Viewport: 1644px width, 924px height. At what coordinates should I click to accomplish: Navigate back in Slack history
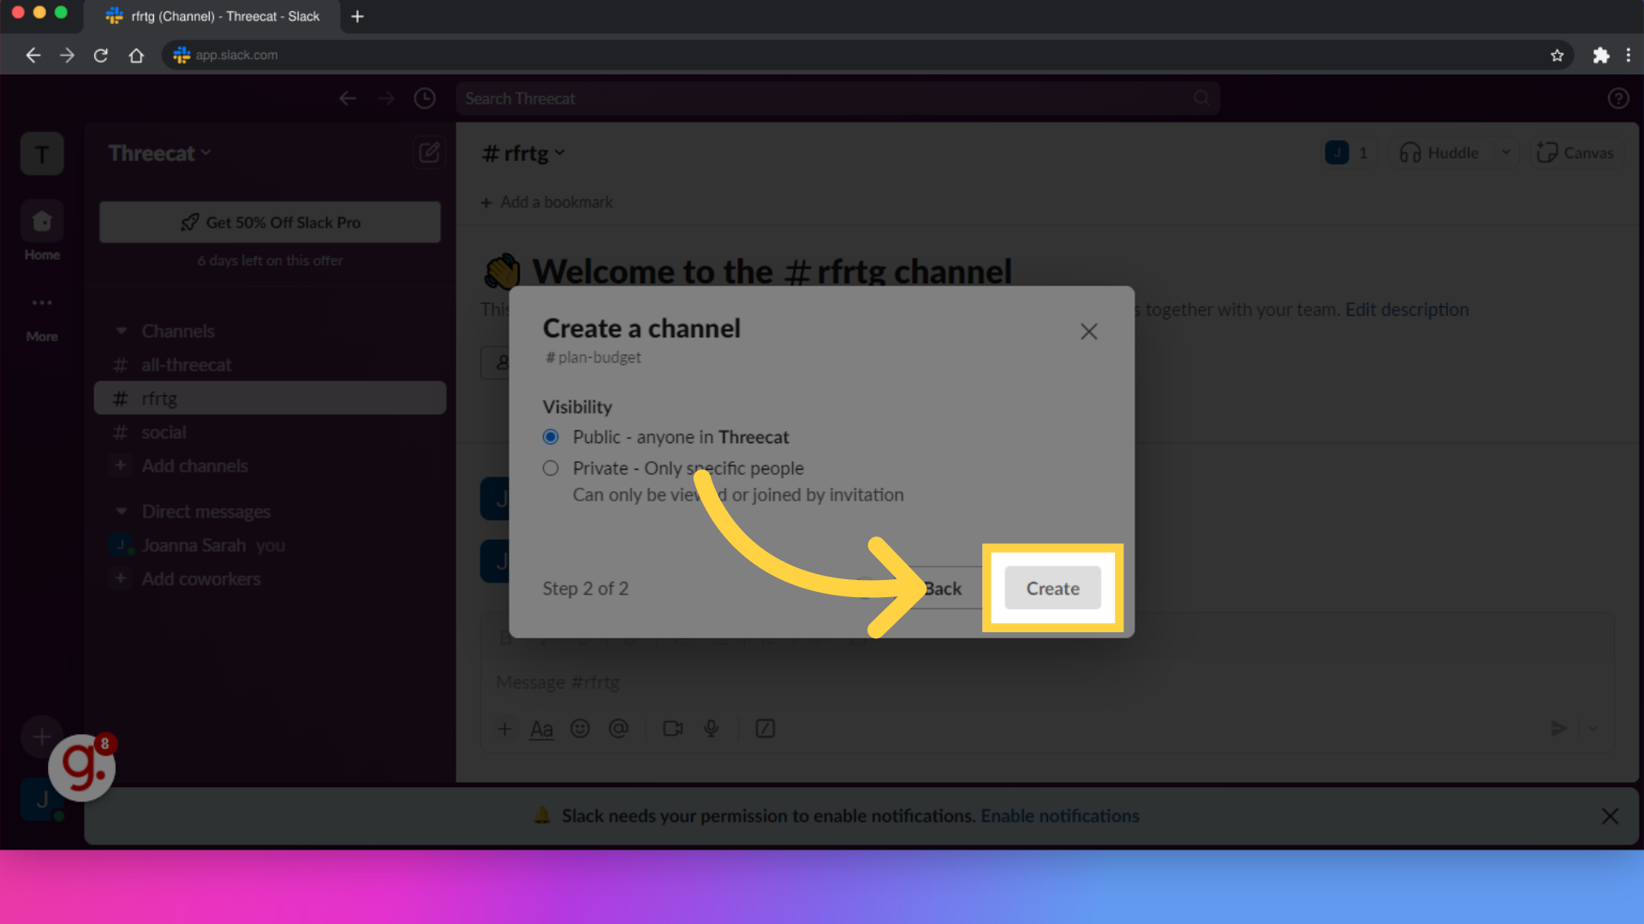[348, 98]
